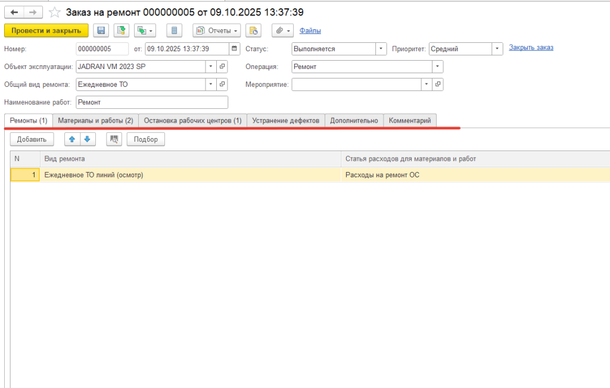Open the calendar date picker icon

[x=234, y=49]
